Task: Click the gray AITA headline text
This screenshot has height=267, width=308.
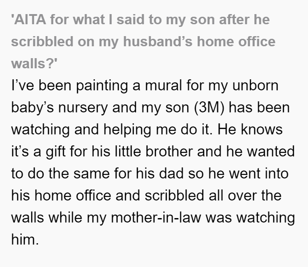Action: click(x=143, y=42)
